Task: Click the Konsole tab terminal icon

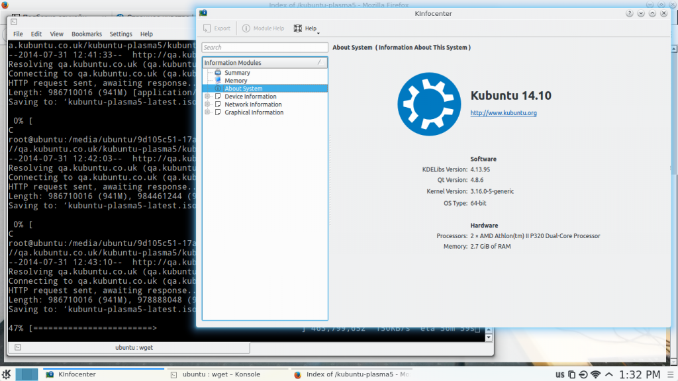Action: click(18, 347)
